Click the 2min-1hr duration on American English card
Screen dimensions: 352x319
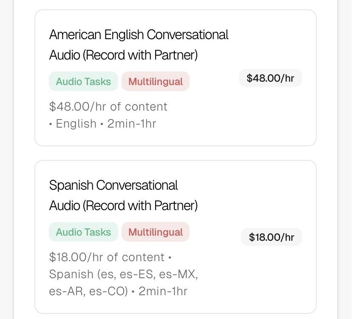tap(132, 124)
